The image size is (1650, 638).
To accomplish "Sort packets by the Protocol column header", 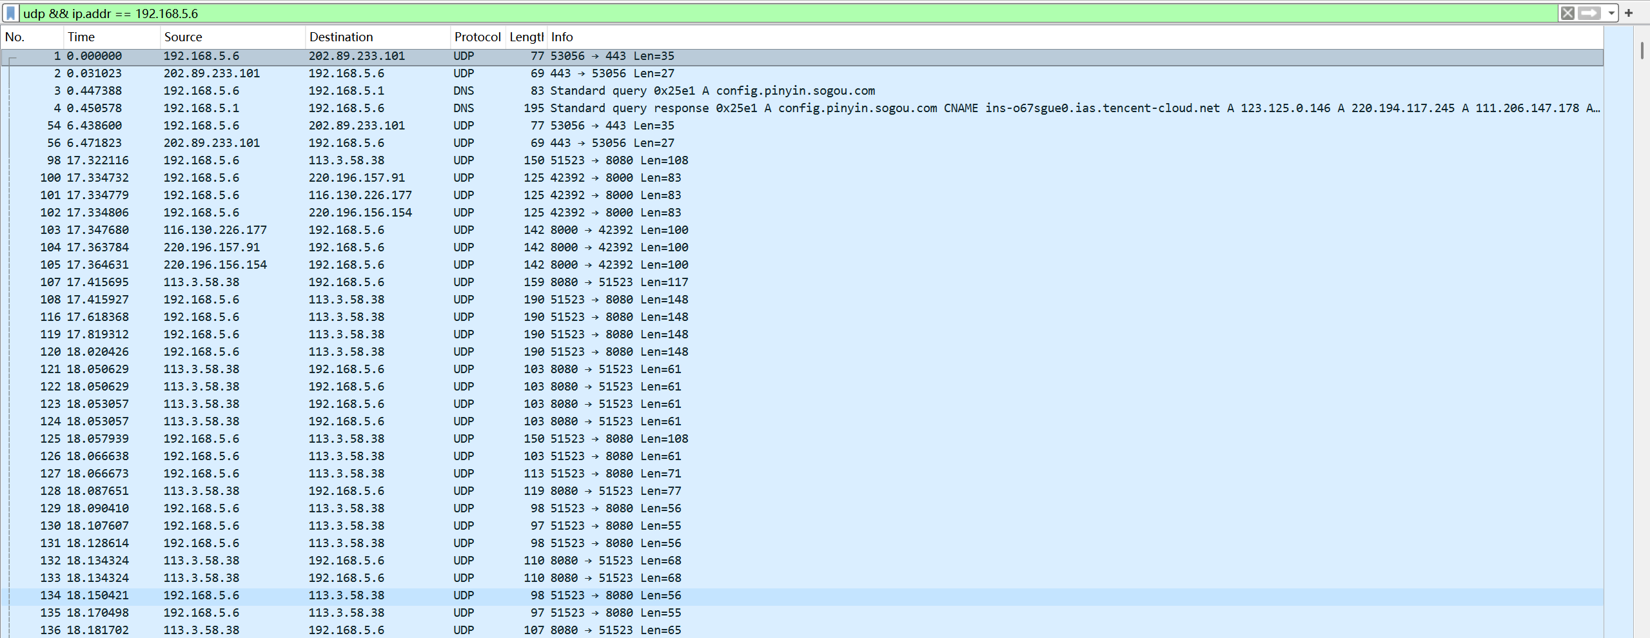I will 477,37.
